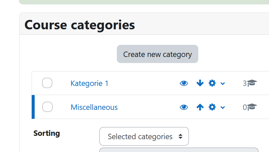Open the Selected categories sorting dropdown
Screen dimensions: 269x152
point(144,136)
